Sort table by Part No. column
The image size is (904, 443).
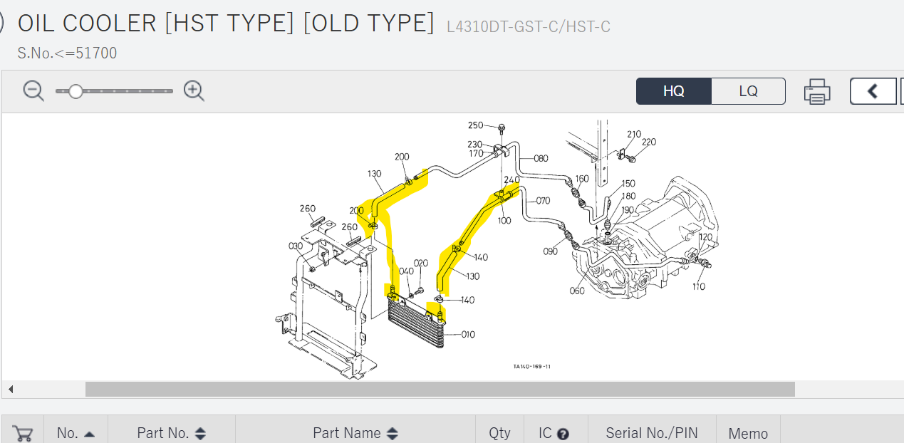[171, 433]
